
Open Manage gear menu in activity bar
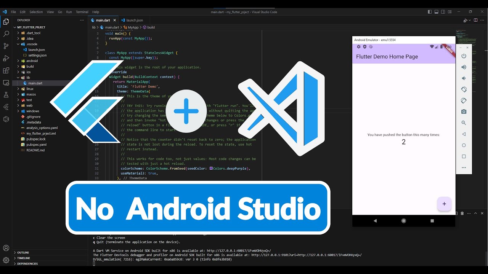(6, 260)
